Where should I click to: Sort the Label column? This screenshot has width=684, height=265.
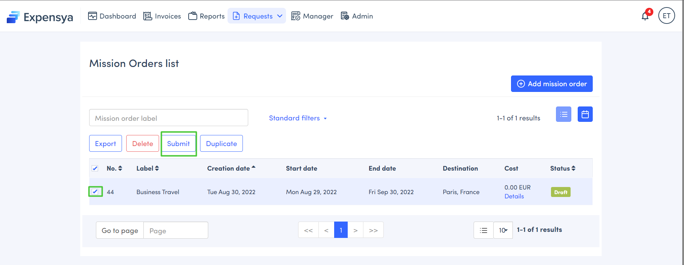coord(157,168)
